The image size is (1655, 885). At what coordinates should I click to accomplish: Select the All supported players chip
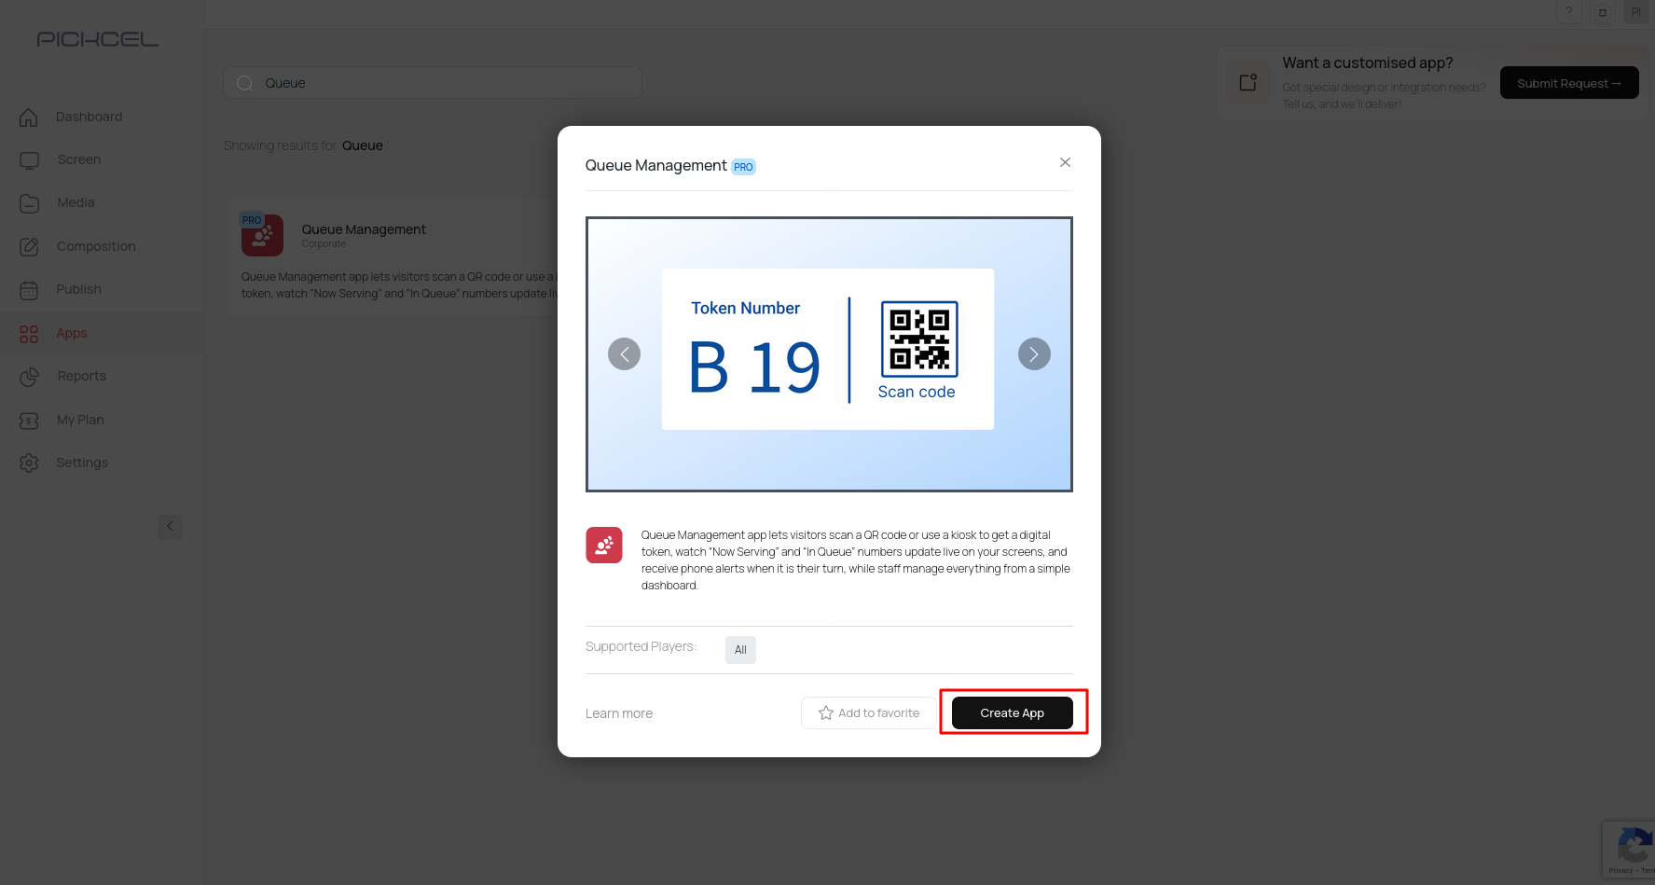point(740,649)
